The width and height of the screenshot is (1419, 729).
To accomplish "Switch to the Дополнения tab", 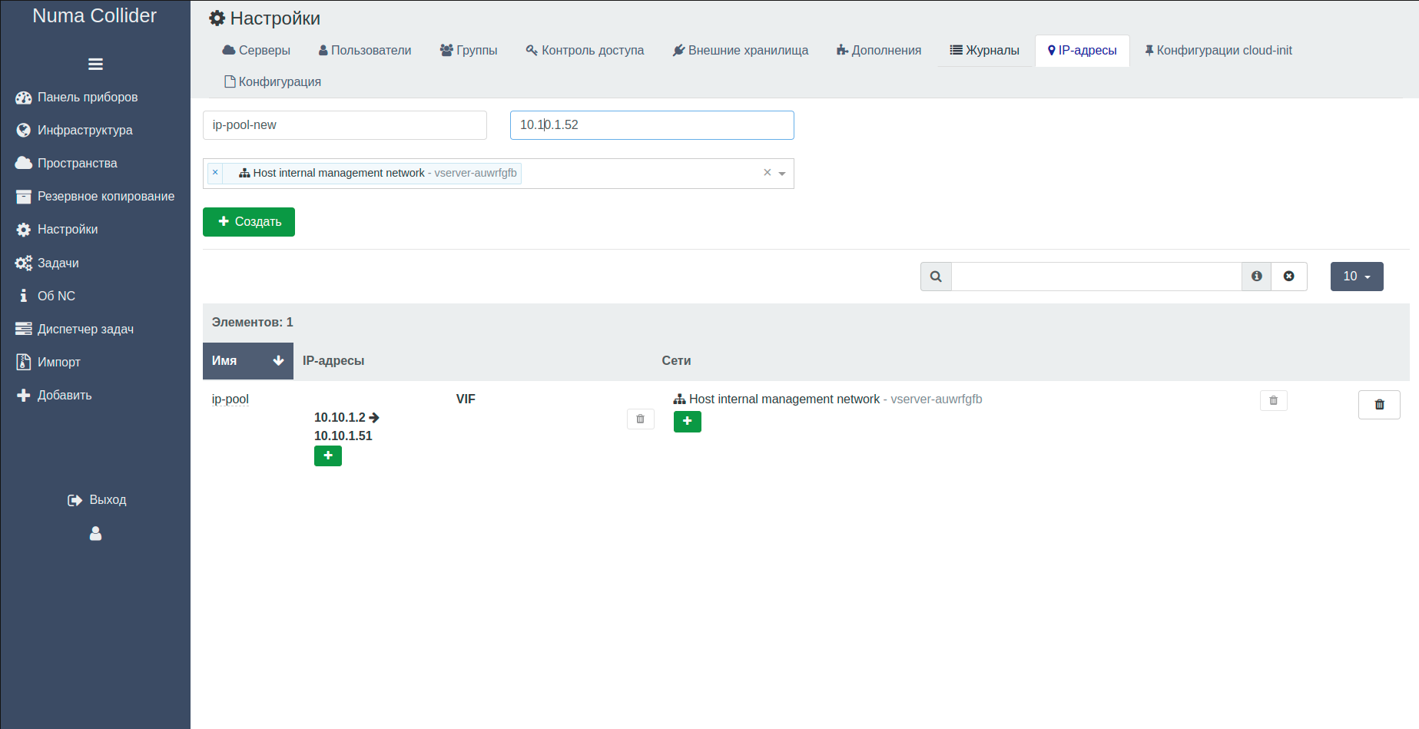I will click(x=879, y=51).
